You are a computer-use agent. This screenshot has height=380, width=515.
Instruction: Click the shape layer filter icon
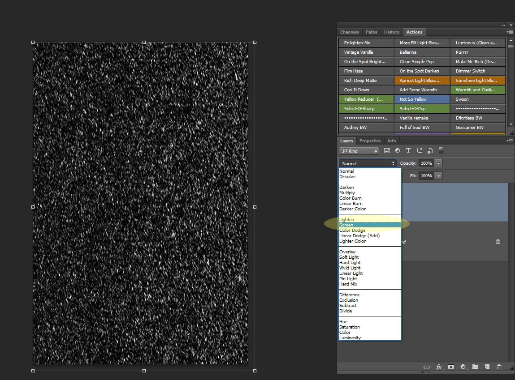coord(419,151)
